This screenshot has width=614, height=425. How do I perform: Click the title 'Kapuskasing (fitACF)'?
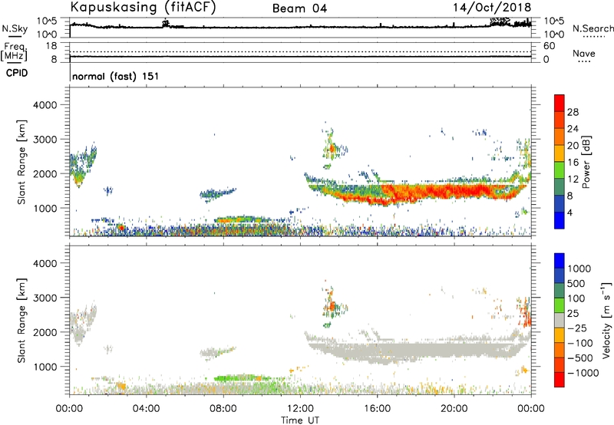(x=143, y=7)
